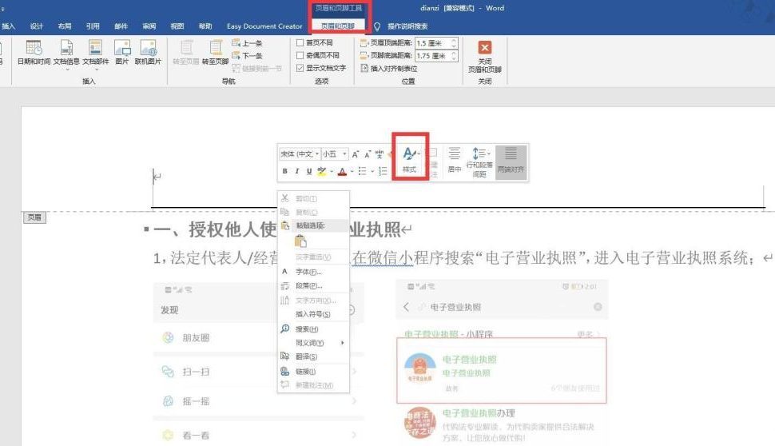Click 关闭页眉和页脚 button
Image resolution: width=775 pixels, height=446 pixels.
click(x=485, y=57)
